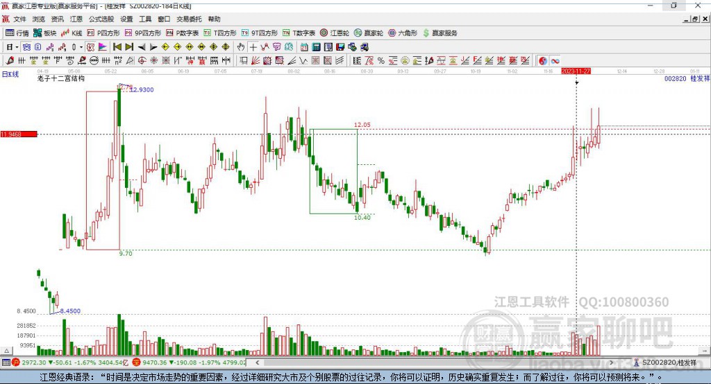Toggle the crosshair cursor tool
Image resolution: width=711 pixels, height=384 pixels.
253,47
